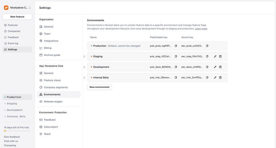Click the New environment button
The image size is (276, 148).
click(99, 87)
